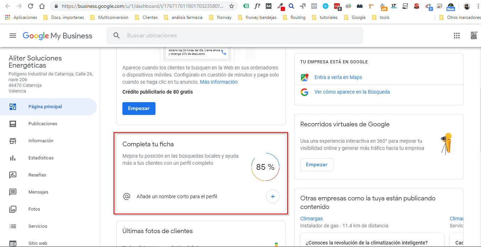Open the Norway bookmark folder
This screenshot has height=247, width=481.
(221, 17)
